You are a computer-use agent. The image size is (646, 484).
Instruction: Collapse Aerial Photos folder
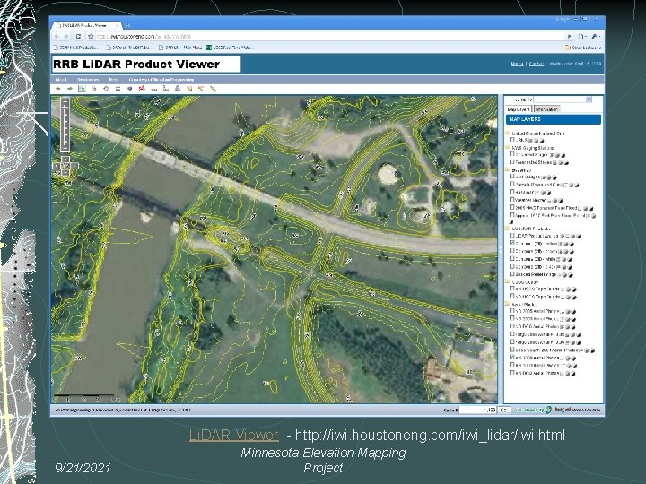point(508,304)
